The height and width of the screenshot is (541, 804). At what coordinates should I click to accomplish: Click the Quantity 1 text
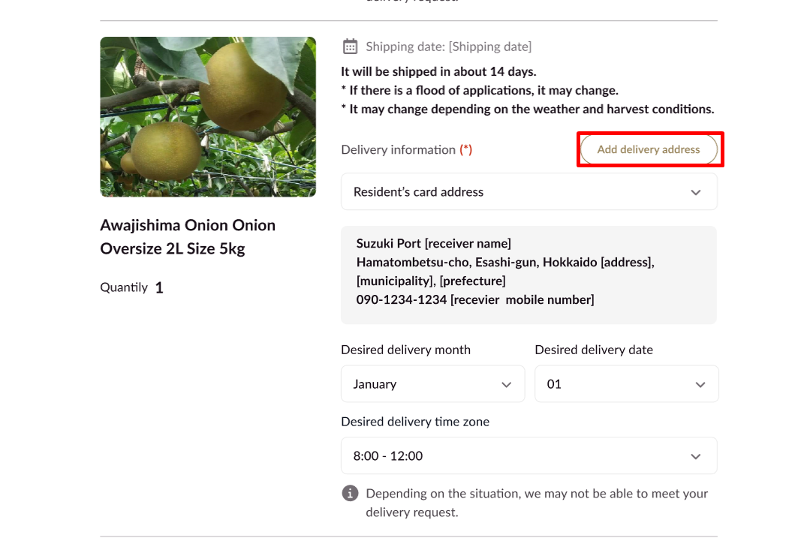(x=131, y=287)
